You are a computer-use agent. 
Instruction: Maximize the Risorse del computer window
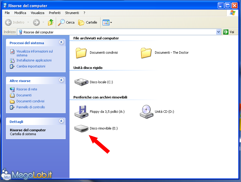228,6
